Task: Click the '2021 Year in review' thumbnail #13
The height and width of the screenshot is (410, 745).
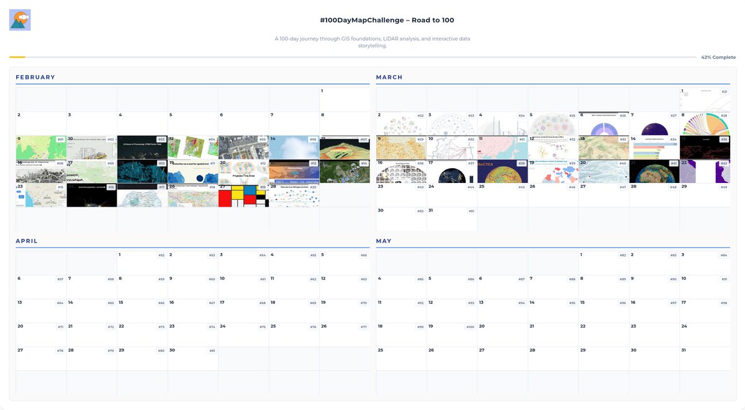Action: [294, 172]
